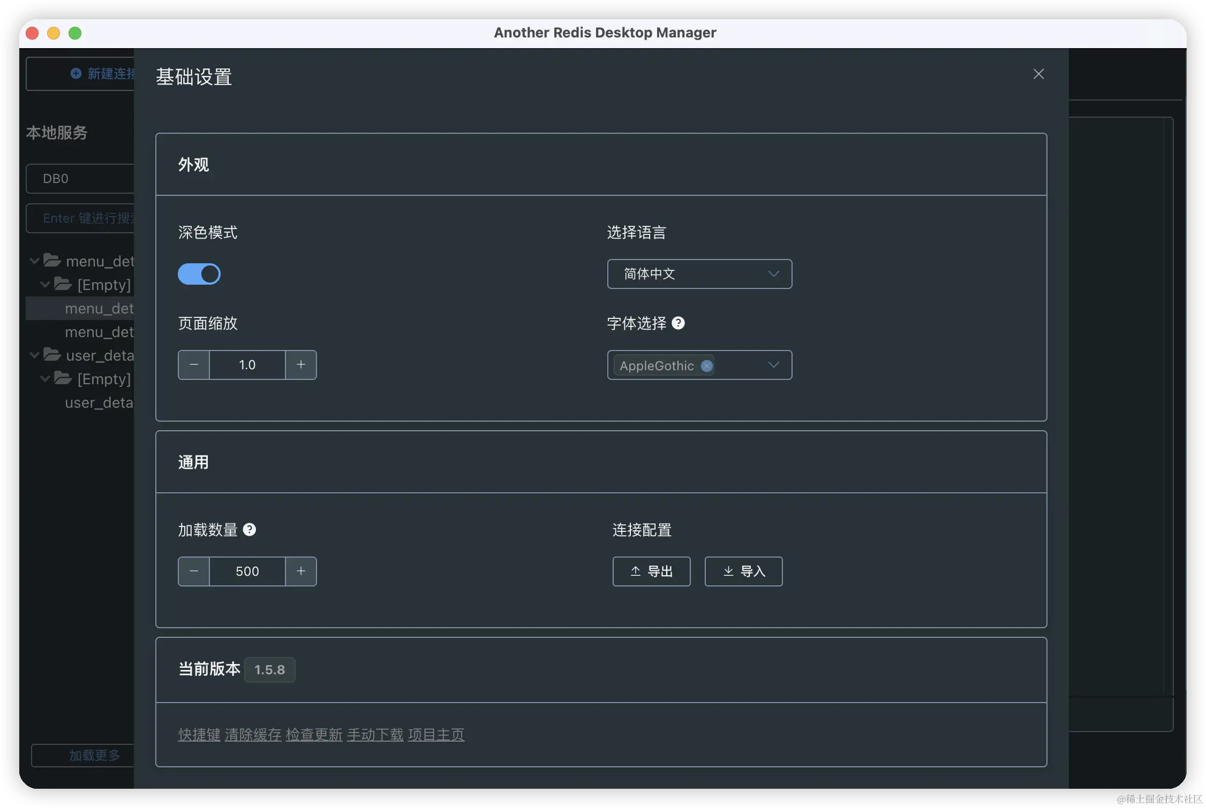Select the second menu_det key row
The height and width of the screenshot is (808, 1206).
[80, 332]
